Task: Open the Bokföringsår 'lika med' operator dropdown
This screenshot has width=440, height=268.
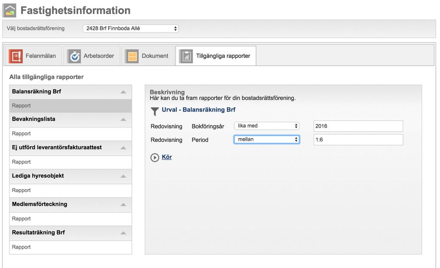Action: pos(266,126)
